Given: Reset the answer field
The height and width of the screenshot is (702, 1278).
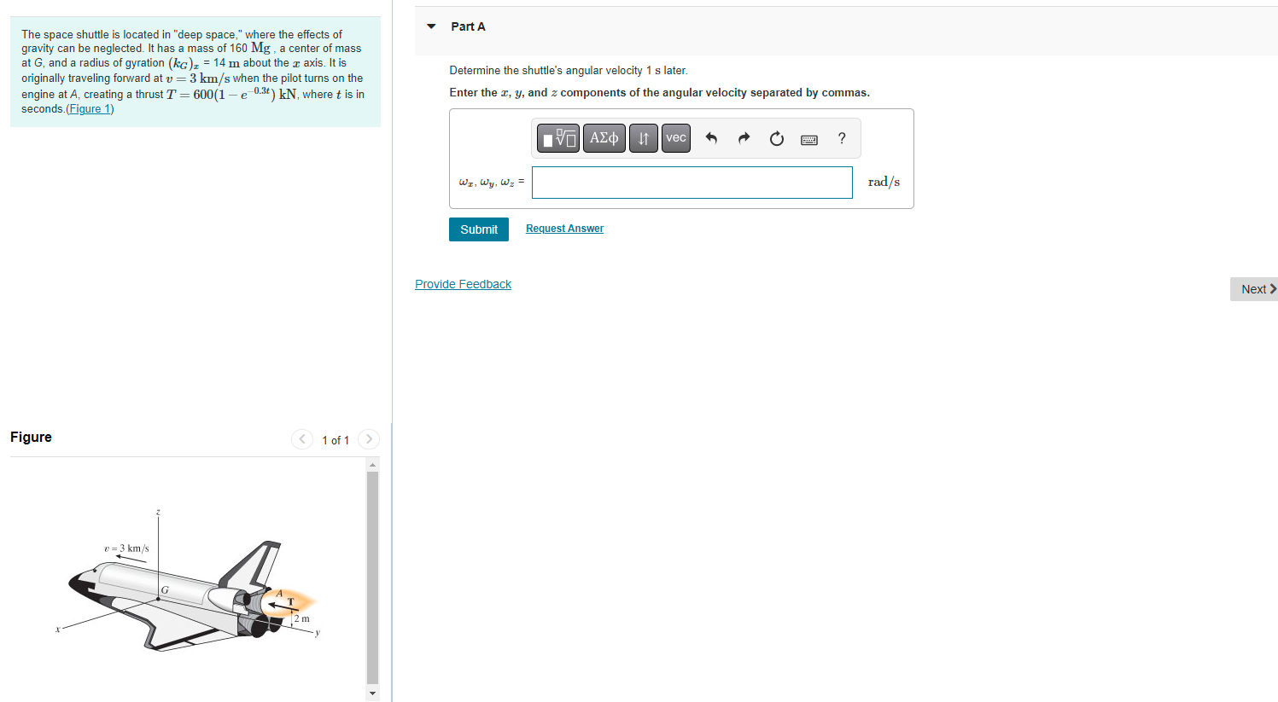Looking at the screenshot, I should 776,138.
